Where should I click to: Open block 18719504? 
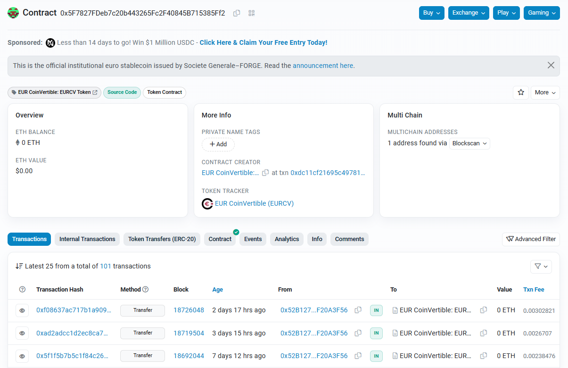(x=189, y=333)
